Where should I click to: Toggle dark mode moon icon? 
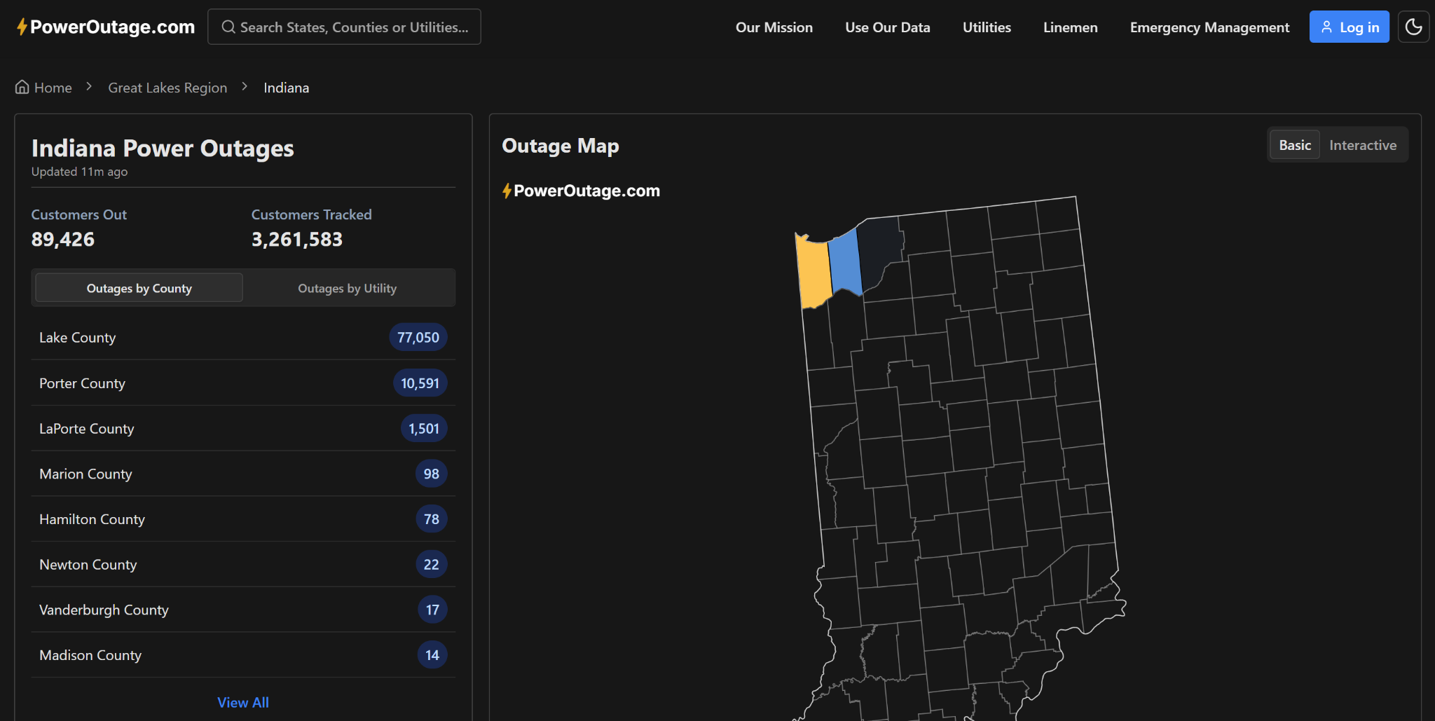1413,27
